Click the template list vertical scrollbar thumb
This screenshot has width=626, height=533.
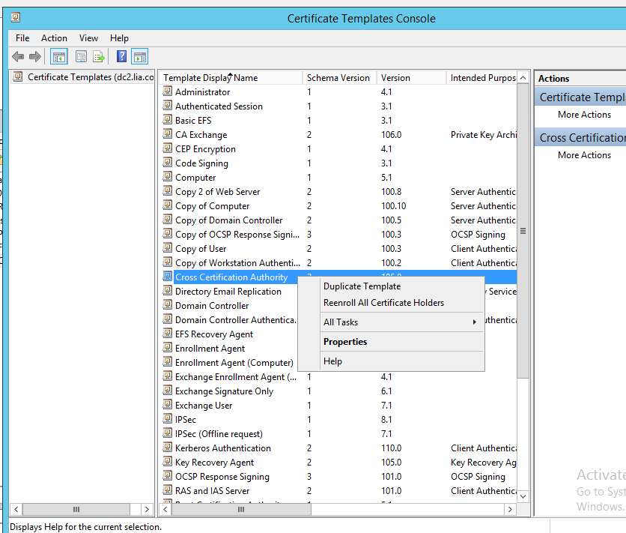coord(523,231)
